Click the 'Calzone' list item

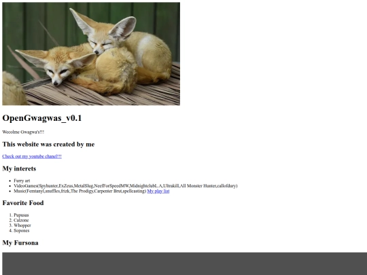click(21, 220)
